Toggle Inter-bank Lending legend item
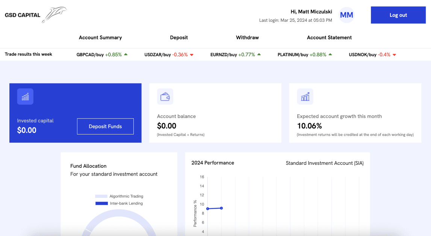This screenshot has height=236, width=431. point(119,203)
